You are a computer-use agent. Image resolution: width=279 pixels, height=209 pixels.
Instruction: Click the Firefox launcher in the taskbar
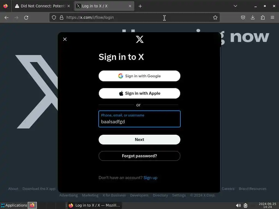coord(32,205)
